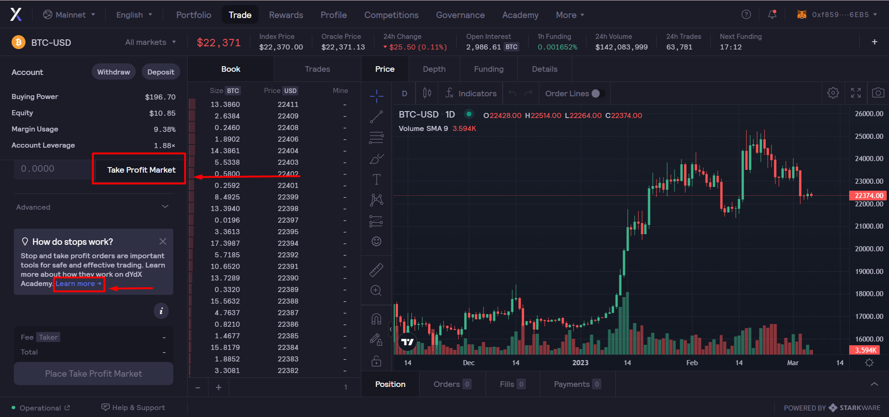The height and width of the screenshot is (417, 889).
Task: Select the zoom in tool
Action: 376,290
